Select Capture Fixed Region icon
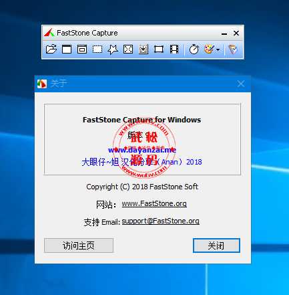 tap(159, 49)
